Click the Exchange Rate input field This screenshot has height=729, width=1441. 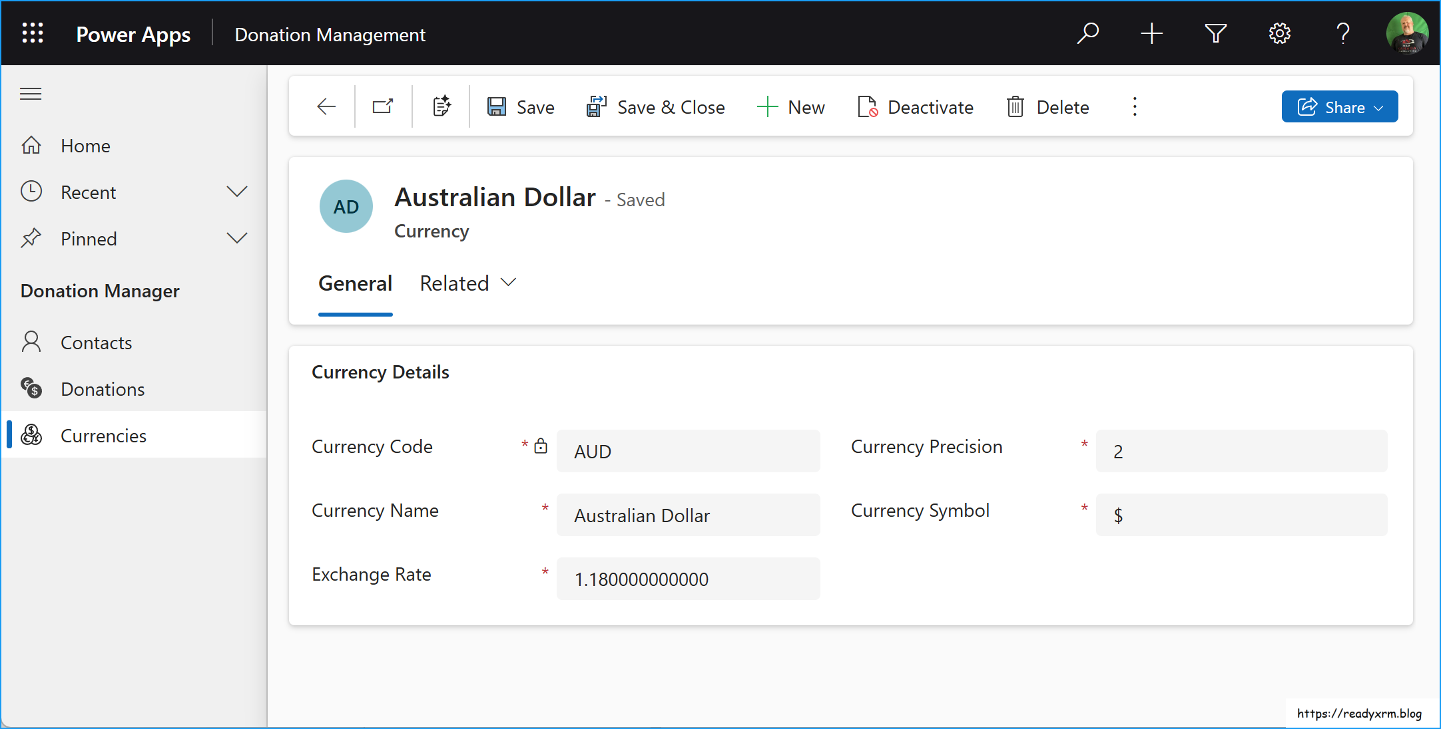689,579
